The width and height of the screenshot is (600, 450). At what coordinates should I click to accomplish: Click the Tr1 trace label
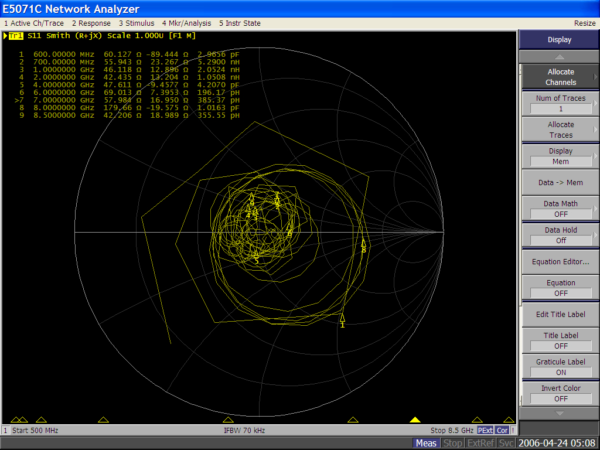tap(16, 36)
